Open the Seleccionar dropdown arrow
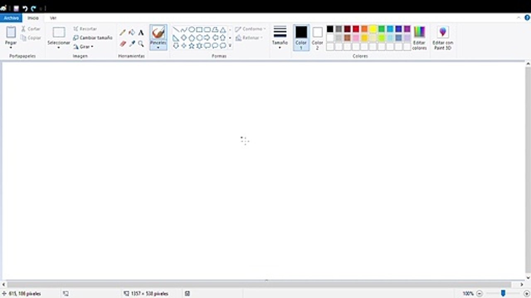Image resolution: width=531 pixels, height=298 pixels. 59,48
